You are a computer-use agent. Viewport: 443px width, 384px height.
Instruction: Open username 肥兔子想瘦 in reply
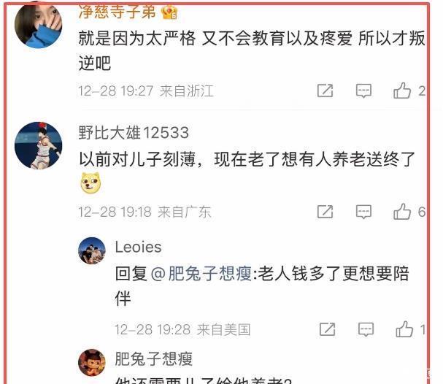[154, 359]
